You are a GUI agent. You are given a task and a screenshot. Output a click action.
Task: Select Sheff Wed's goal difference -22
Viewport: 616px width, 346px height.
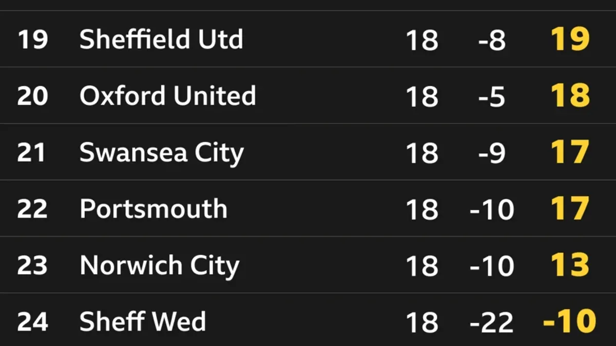click(491, 322)
